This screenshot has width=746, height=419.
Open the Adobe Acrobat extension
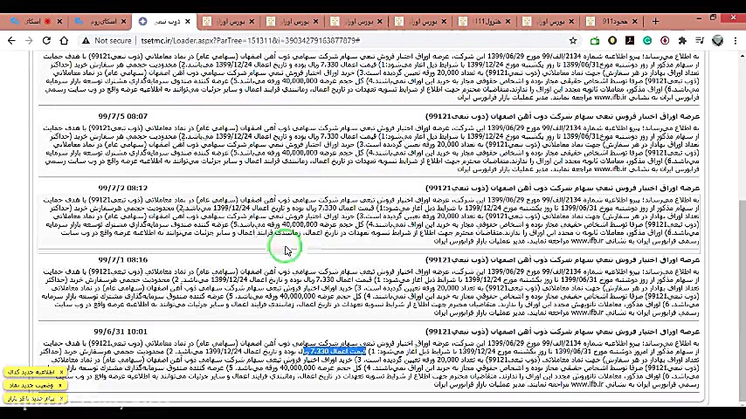click(x=630, y=41)
